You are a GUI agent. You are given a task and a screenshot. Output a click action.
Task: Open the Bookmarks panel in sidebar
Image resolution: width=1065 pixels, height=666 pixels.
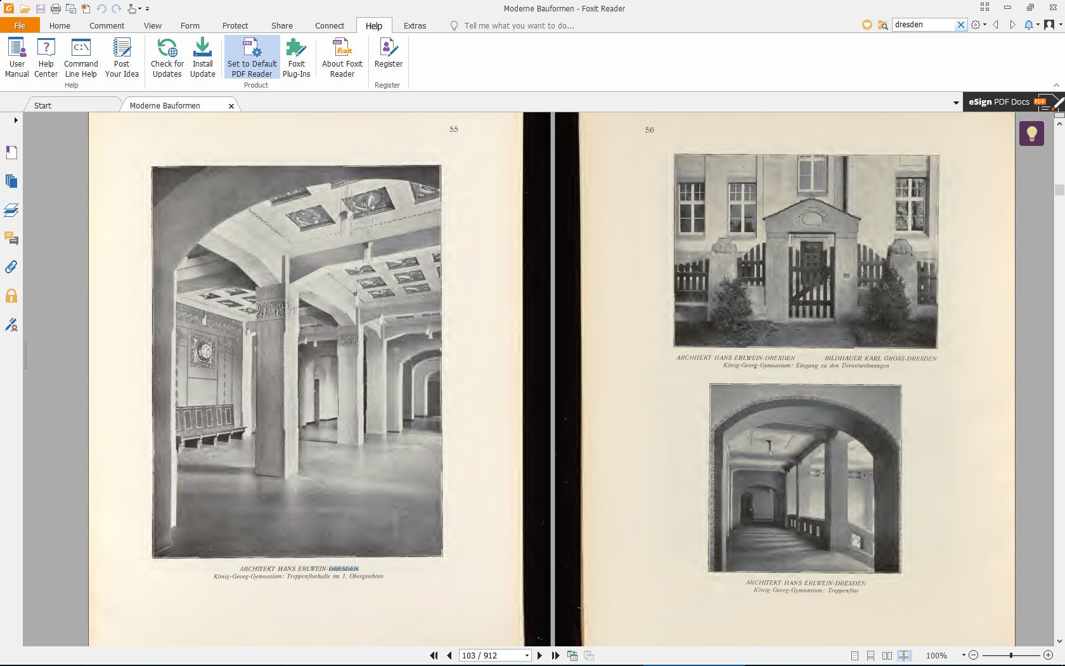(11, 152)
